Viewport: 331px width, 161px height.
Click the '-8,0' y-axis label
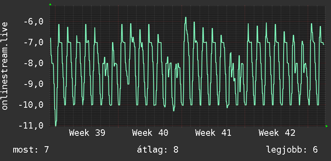(x=33, y=63)
